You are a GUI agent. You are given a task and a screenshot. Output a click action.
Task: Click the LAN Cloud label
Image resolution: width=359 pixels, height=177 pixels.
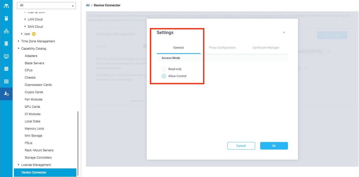click(35, 19)
